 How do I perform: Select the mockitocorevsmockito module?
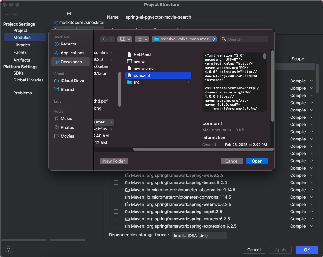pos(78,22)
